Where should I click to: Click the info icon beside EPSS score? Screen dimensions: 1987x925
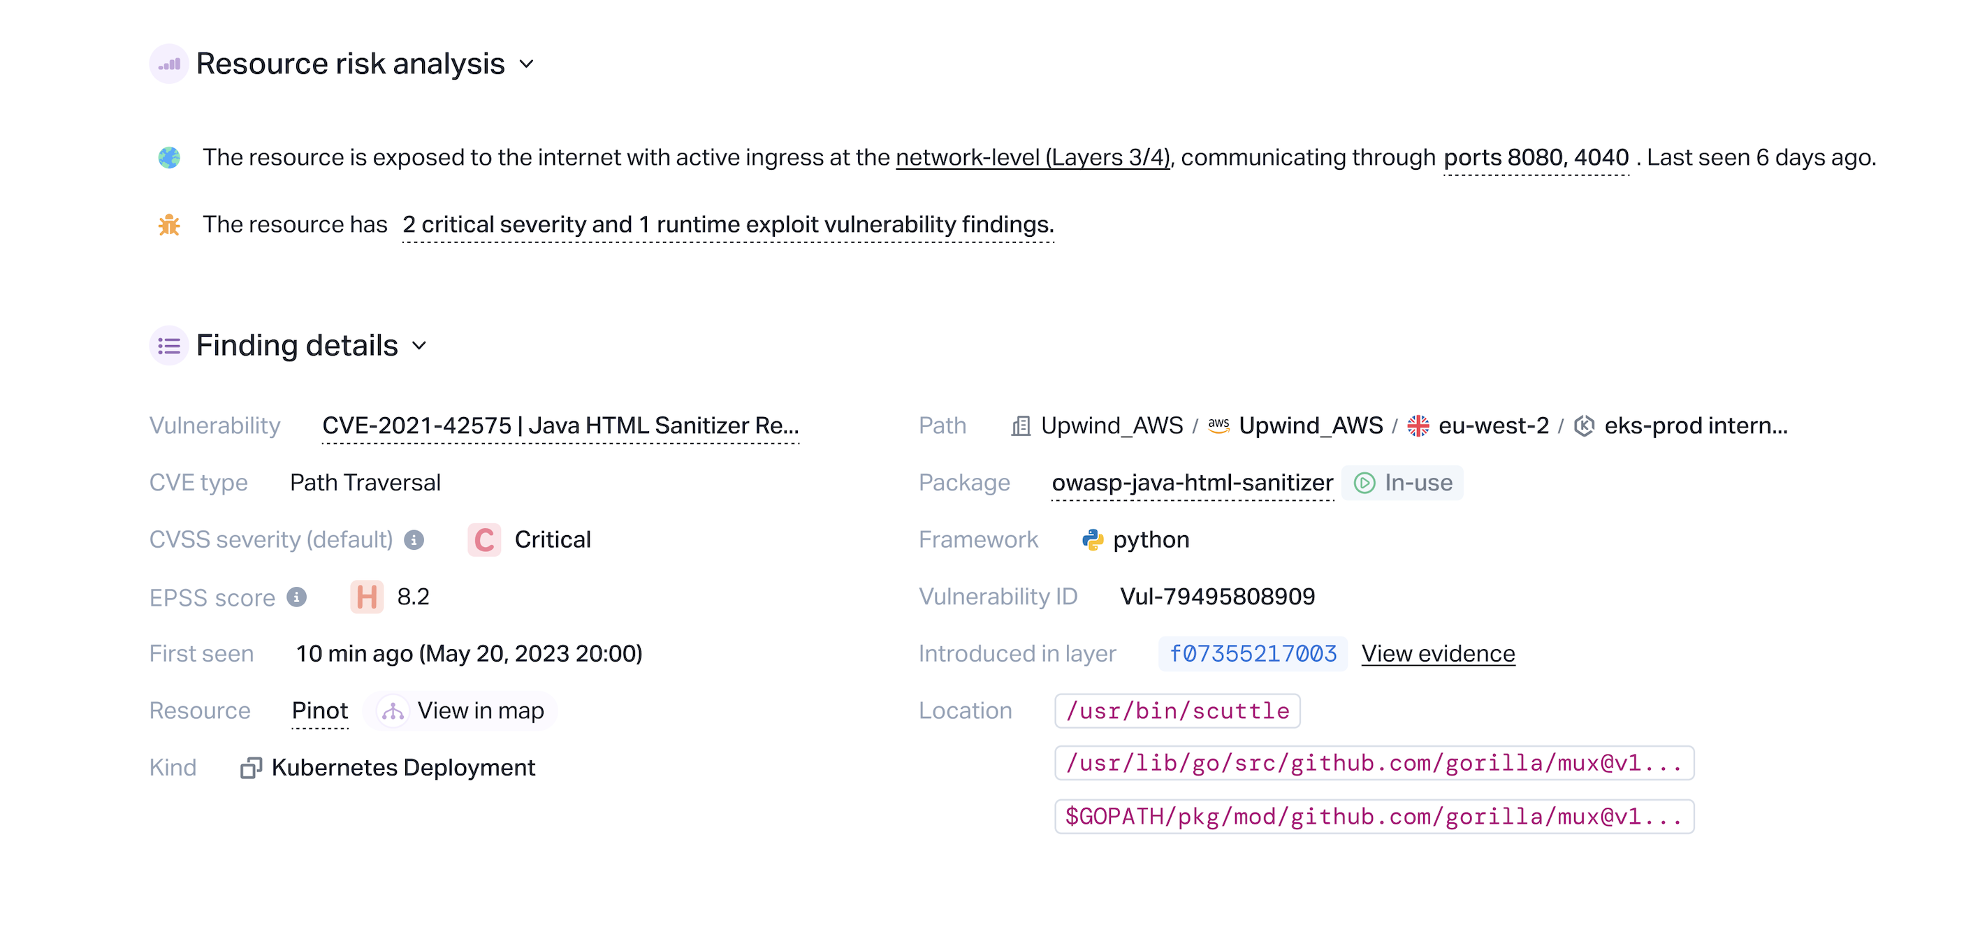pyautogui.click(x=297, y=597)
